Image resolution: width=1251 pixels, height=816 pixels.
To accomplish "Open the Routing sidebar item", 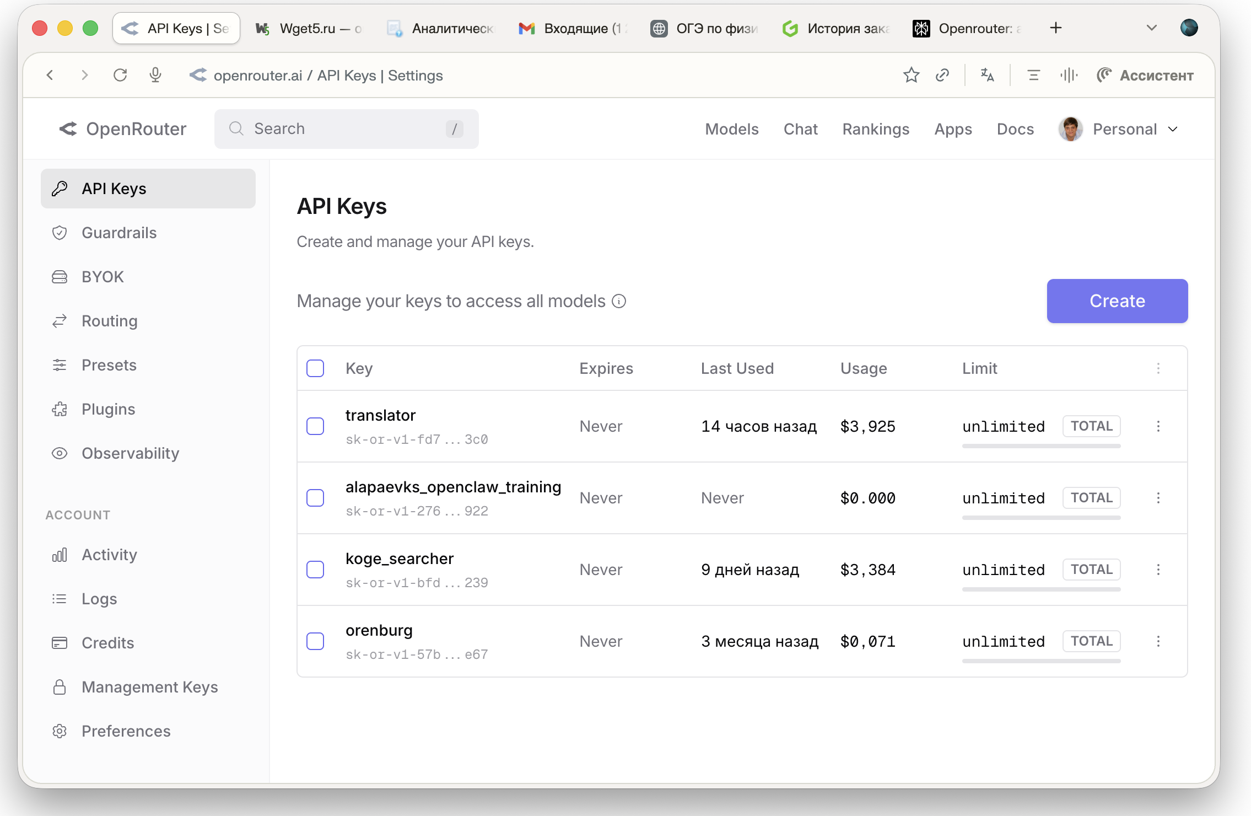I will tap(148, 321).
